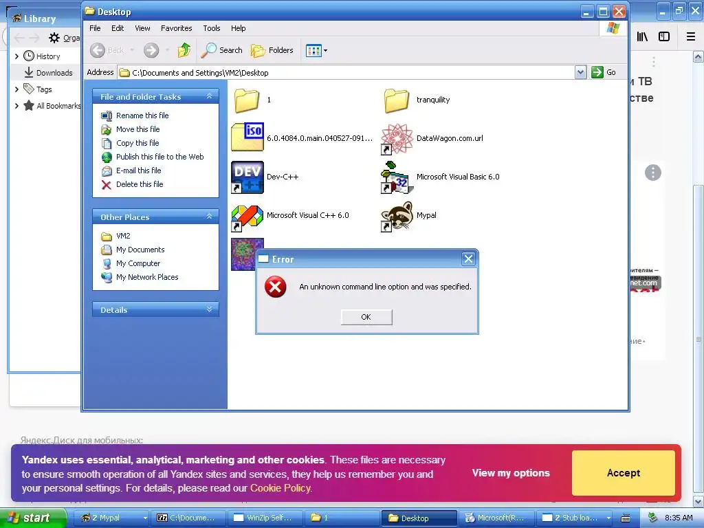Image resolution: width=704 pixels, height=528 pixels.
Task: Select Microsoft Visual Basic 6.0 shortcut
Action: [x=440, y=177]
